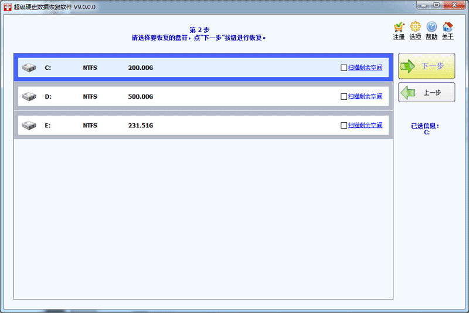Enable 扫描剩余空间 checkbox for D: drive
The image size is (469, 313).
[344, 96]
